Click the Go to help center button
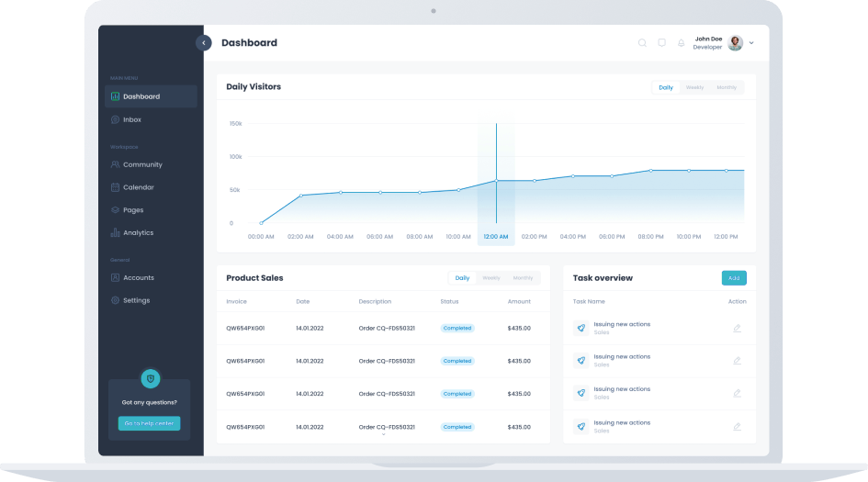 click(x=149, y=423)
